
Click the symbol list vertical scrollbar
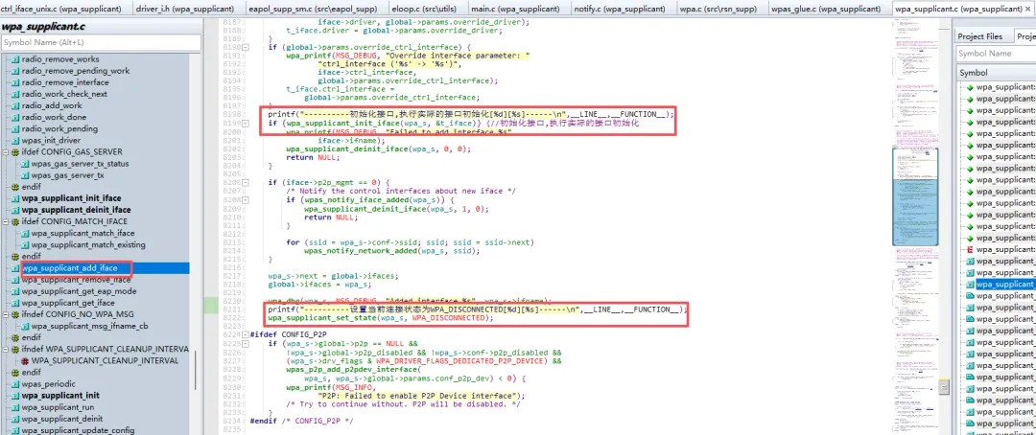195,368
